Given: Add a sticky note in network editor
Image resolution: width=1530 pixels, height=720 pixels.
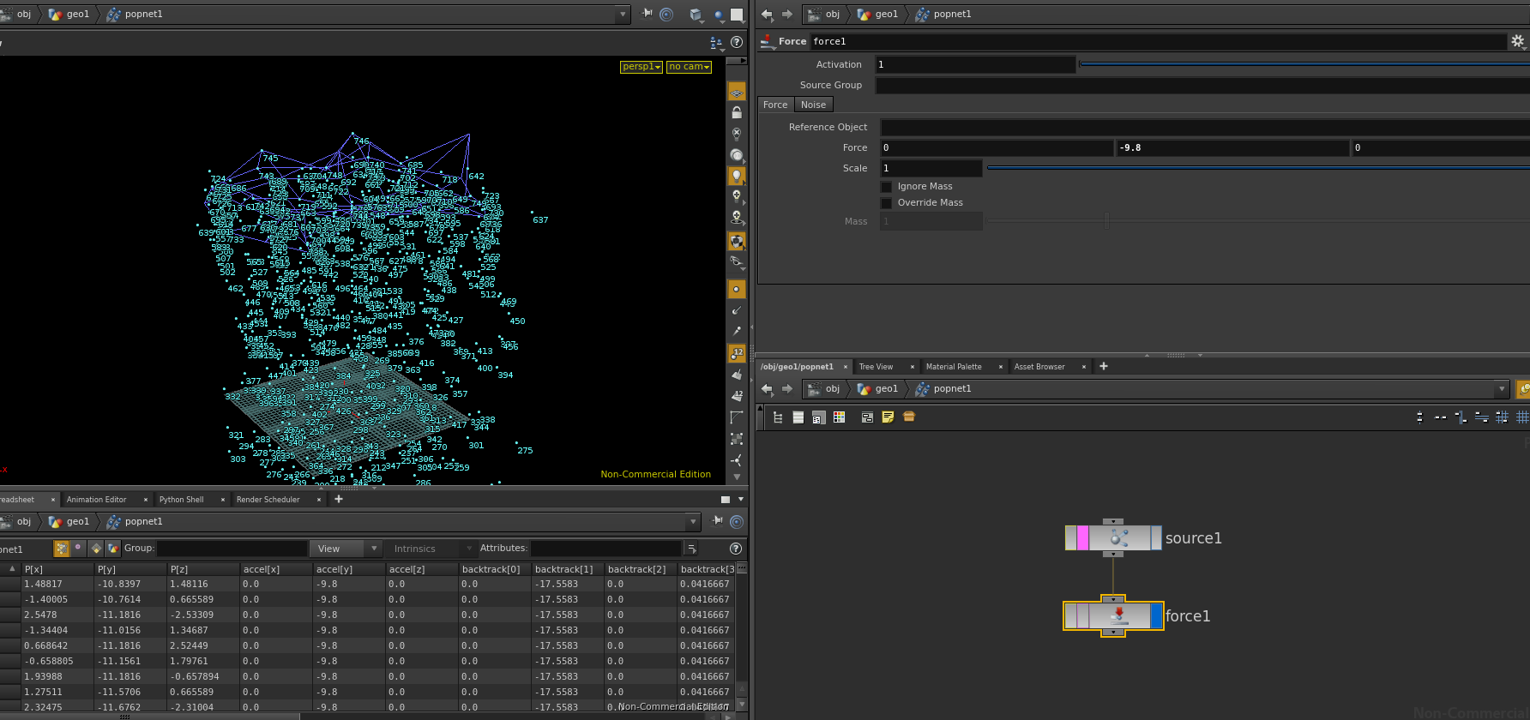Looking at the screenshot, I should point(888,417).
